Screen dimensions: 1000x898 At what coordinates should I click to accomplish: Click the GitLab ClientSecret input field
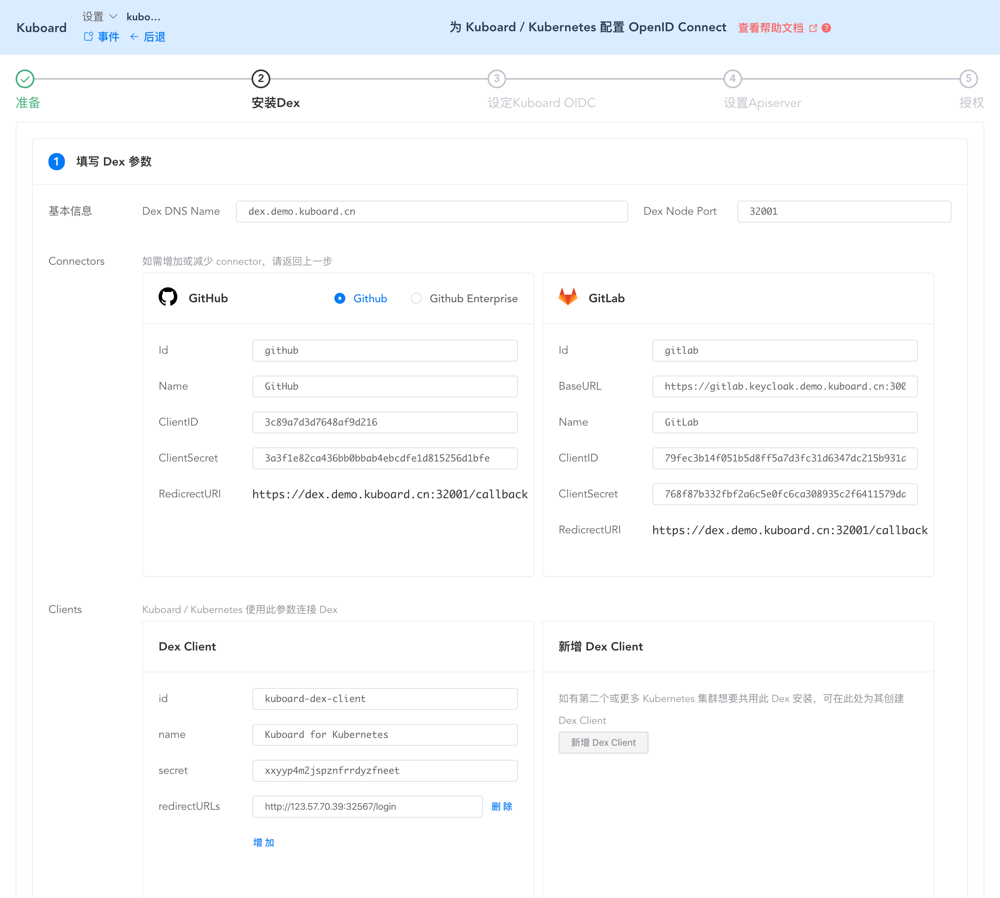pos(785,494)
